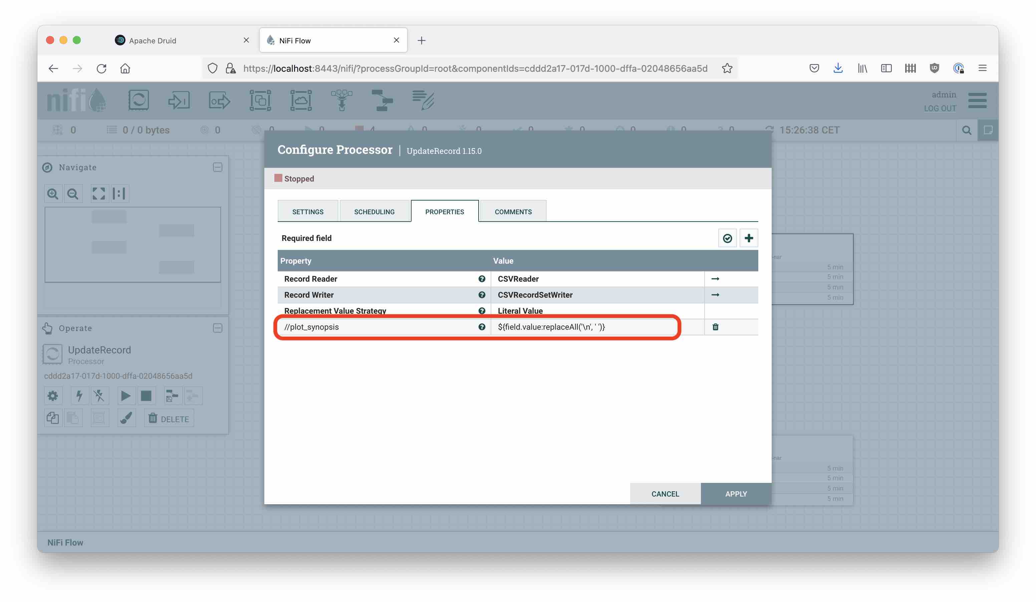Switch to the SETTINGS tab
1036x602 pixels.
tap(307, 212)
